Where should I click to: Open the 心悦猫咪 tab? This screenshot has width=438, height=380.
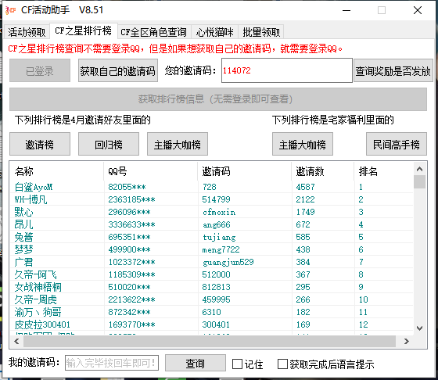pos(214,32)
